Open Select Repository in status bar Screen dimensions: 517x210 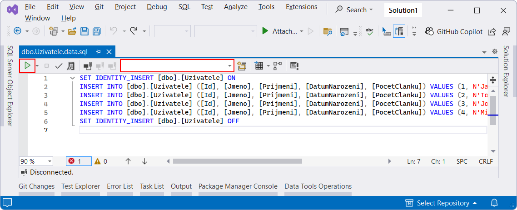pyautogui.click(x=441, y=203)
